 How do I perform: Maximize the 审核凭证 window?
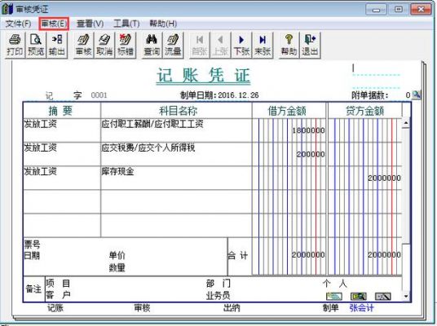pyautogui.click(x=399, y=10)
